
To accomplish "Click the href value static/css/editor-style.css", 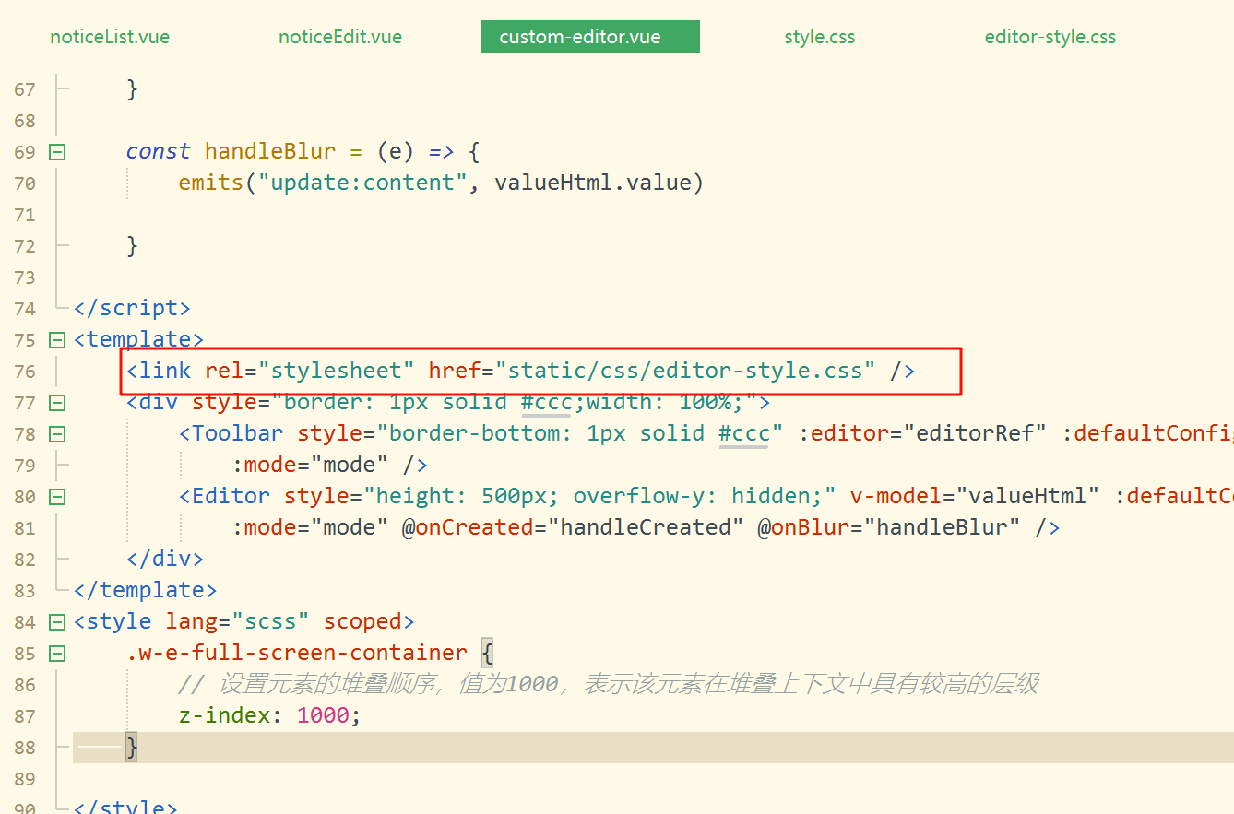I will [x=685, y=371].
